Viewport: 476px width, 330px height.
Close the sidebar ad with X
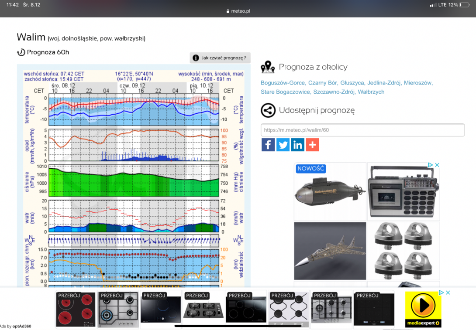pos(437,165)
